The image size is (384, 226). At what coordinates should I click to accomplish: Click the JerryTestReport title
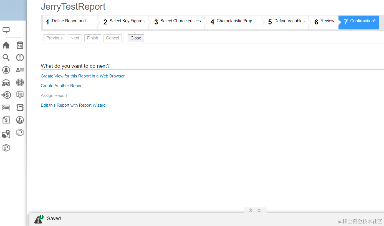point(73,6)
